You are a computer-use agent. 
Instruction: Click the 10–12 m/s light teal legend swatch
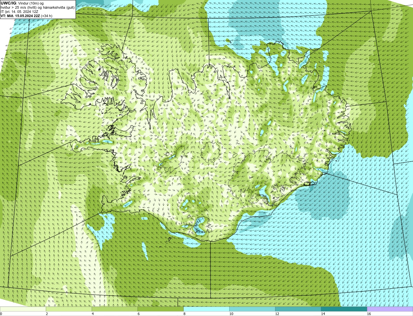pyautogui.click(x=252, y=309)
